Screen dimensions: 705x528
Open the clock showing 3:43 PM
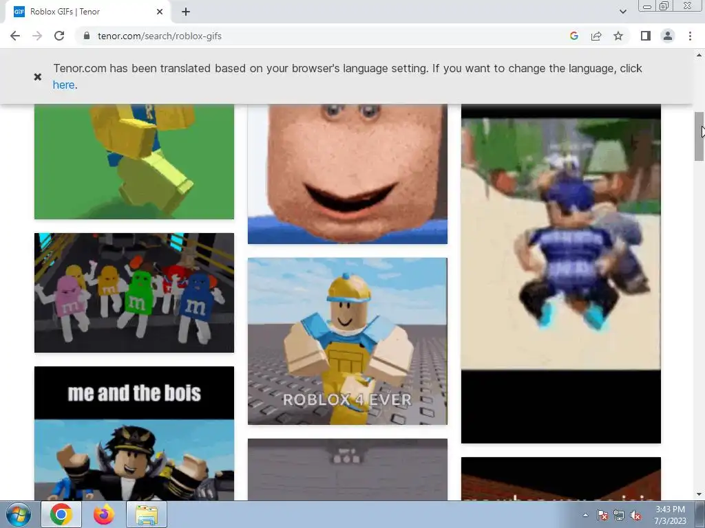point(670,515)
